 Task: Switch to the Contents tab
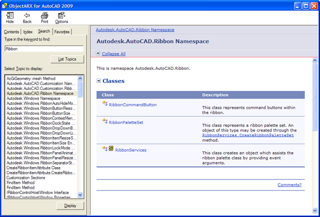(x=11, y=32)
